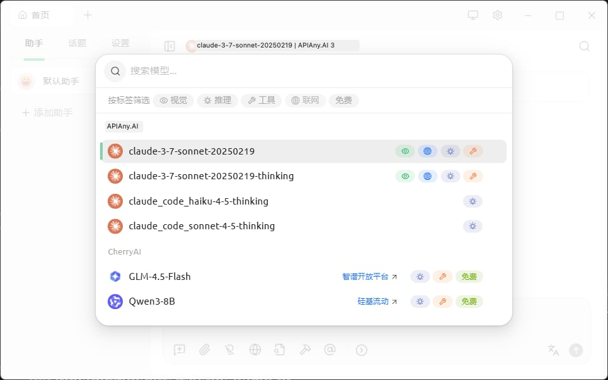The width and height of the screenshot is (608, 380).
Task: Toggle web search globe in input toolbar
Action: [x=255, y=350]
